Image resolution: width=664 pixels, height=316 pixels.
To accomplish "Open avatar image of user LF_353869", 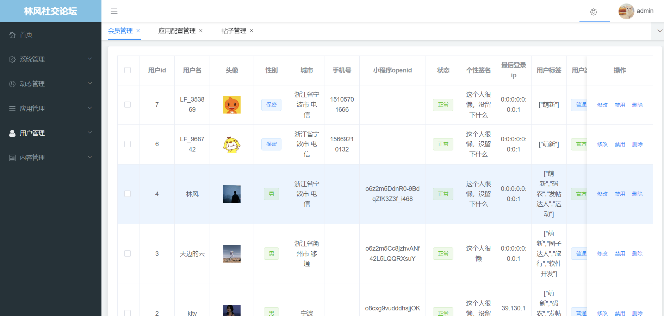I will coord(232,105).
